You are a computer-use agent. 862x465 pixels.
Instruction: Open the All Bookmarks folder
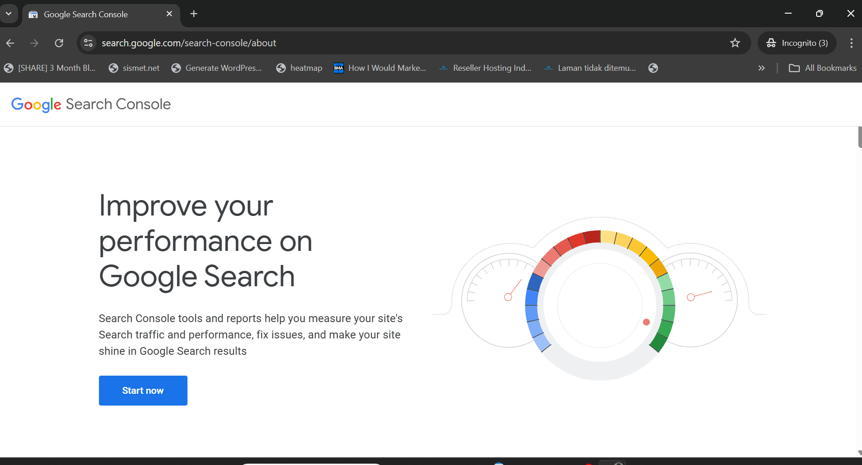(x=823, y=68)
